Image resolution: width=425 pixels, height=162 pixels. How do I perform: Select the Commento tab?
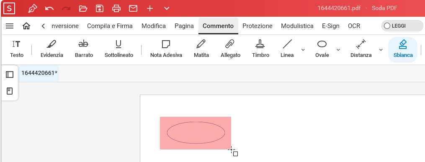click(x=218, y=26)
